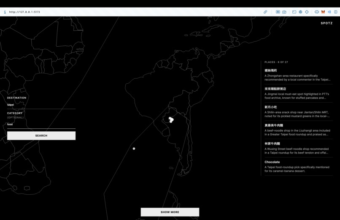The image size is (340, 220).
Task: Activate the crosshair element picker icon
Action: pos(307,12)
